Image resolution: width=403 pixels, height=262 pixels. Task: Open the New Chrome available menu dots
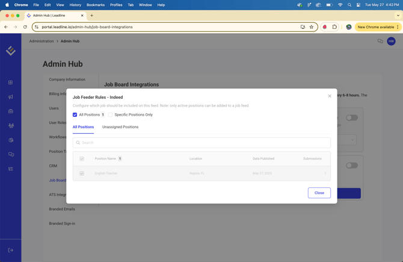coord(398,27)
